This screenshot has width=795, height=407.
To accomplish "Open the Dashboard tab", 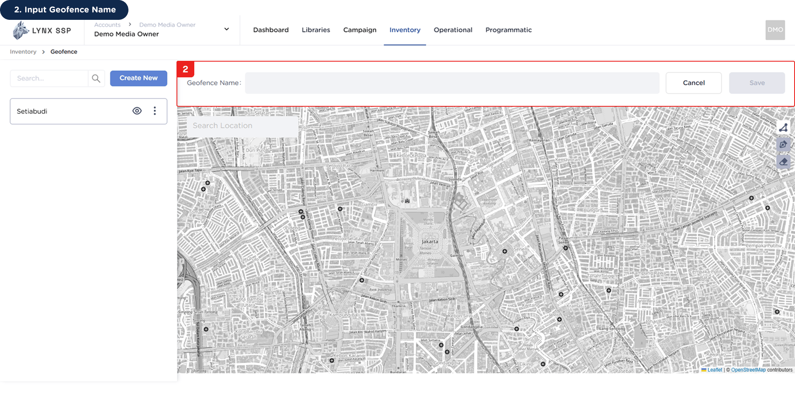I will (271, 30).
